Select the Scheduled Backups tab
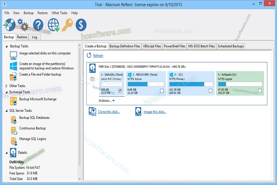Image resolution: width=277 pixels, height=185 pixels. tap(231, 46)
